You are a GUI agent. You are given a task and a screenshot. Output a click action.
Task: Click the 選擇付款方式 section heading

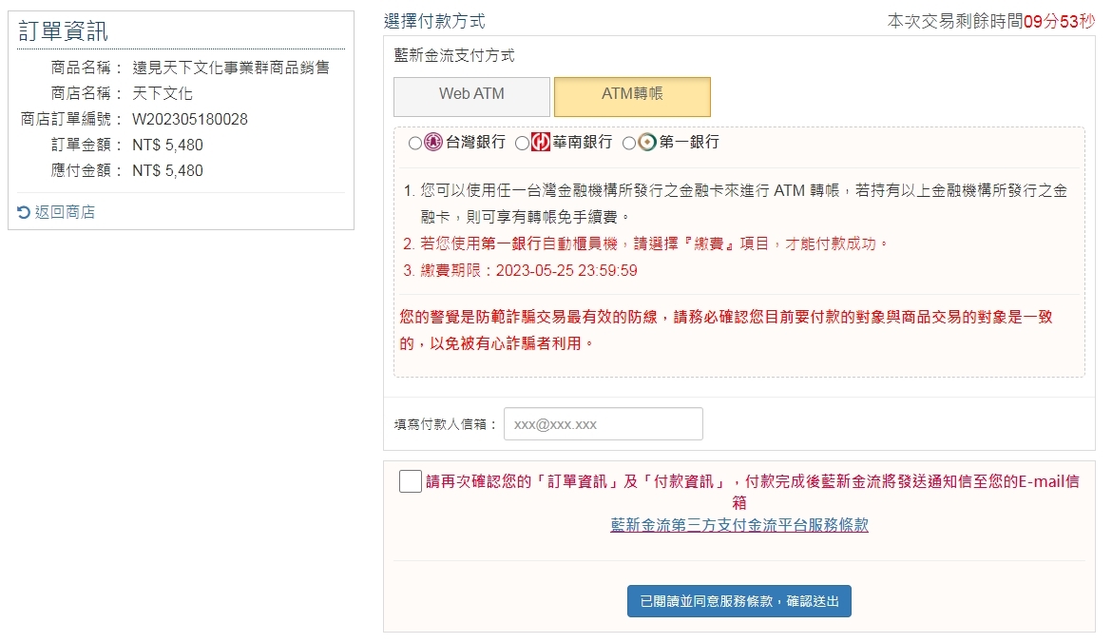(x=434, y=21)
